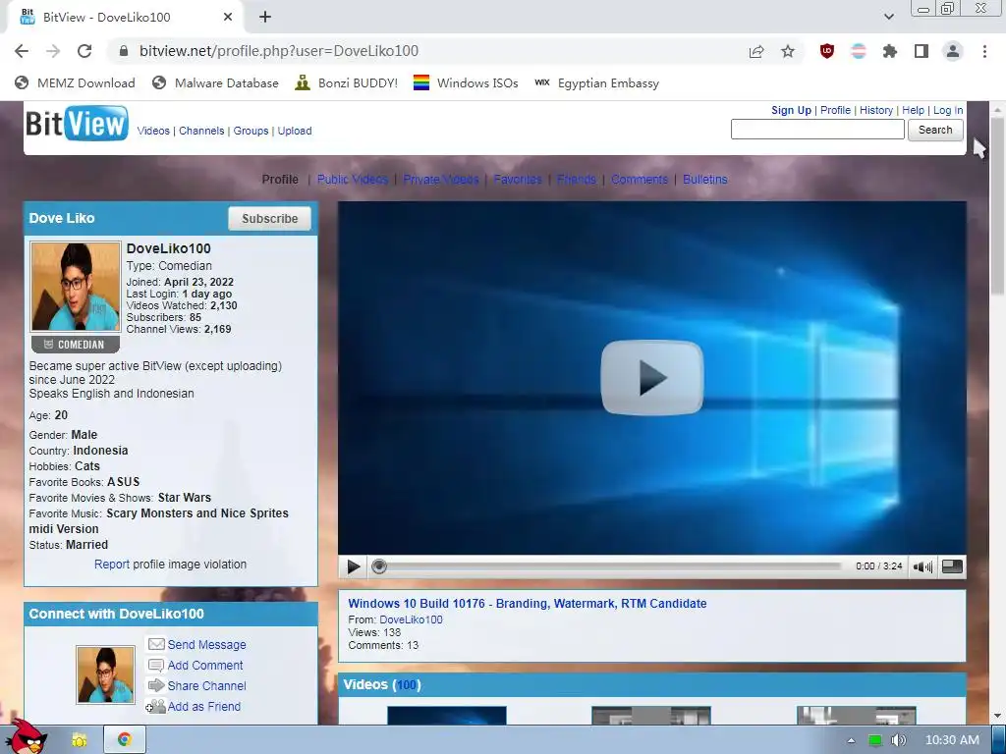Click DoveLiko100 profile picture
This screenshot has height=754, width=1006.
pos(76,286)
